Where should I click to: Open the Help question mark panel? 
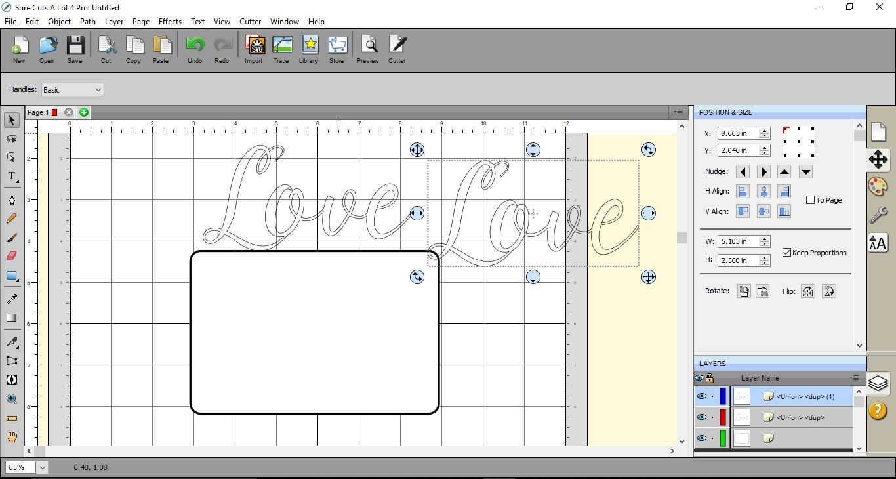(878, 410)
